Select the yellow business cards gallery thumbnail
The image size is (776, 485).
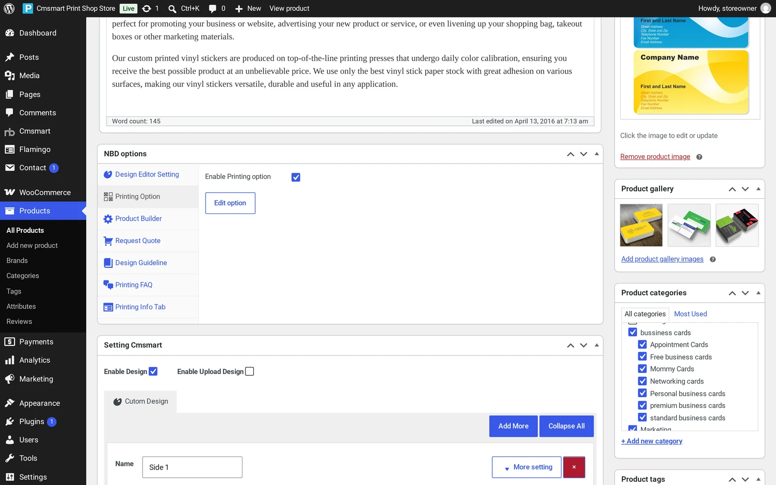(x=641, y=225)
